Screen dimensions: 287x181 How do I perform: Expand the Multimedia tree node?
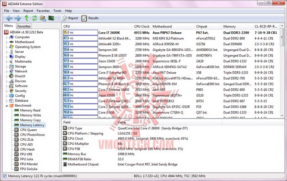pos(7,62)
